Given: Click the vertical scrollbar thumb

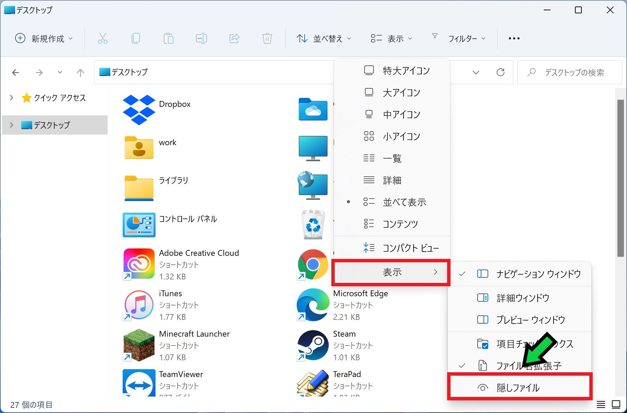Looking at the screenshot, I should click(620, 178).
